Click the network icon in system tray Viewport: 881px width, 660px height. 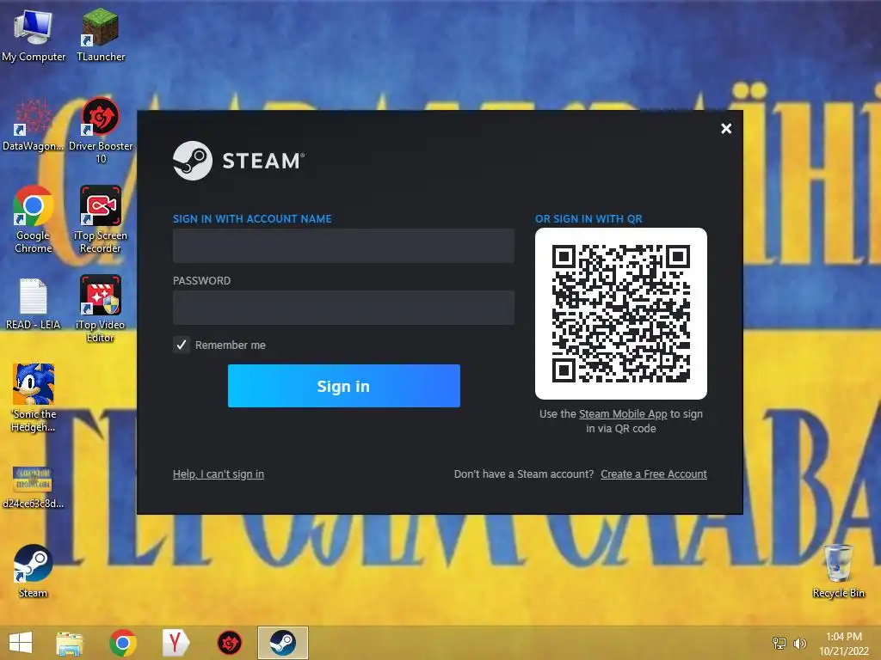pos(779,643)
